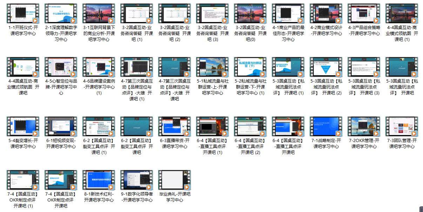Click the 毕业典礼 video file
423x212 pixels.
point(175,180)
